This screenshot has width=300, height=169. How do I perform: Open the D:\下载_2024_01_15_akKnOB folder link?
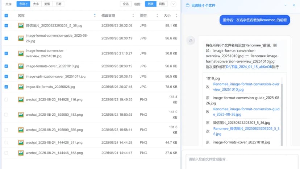[249, 67]
